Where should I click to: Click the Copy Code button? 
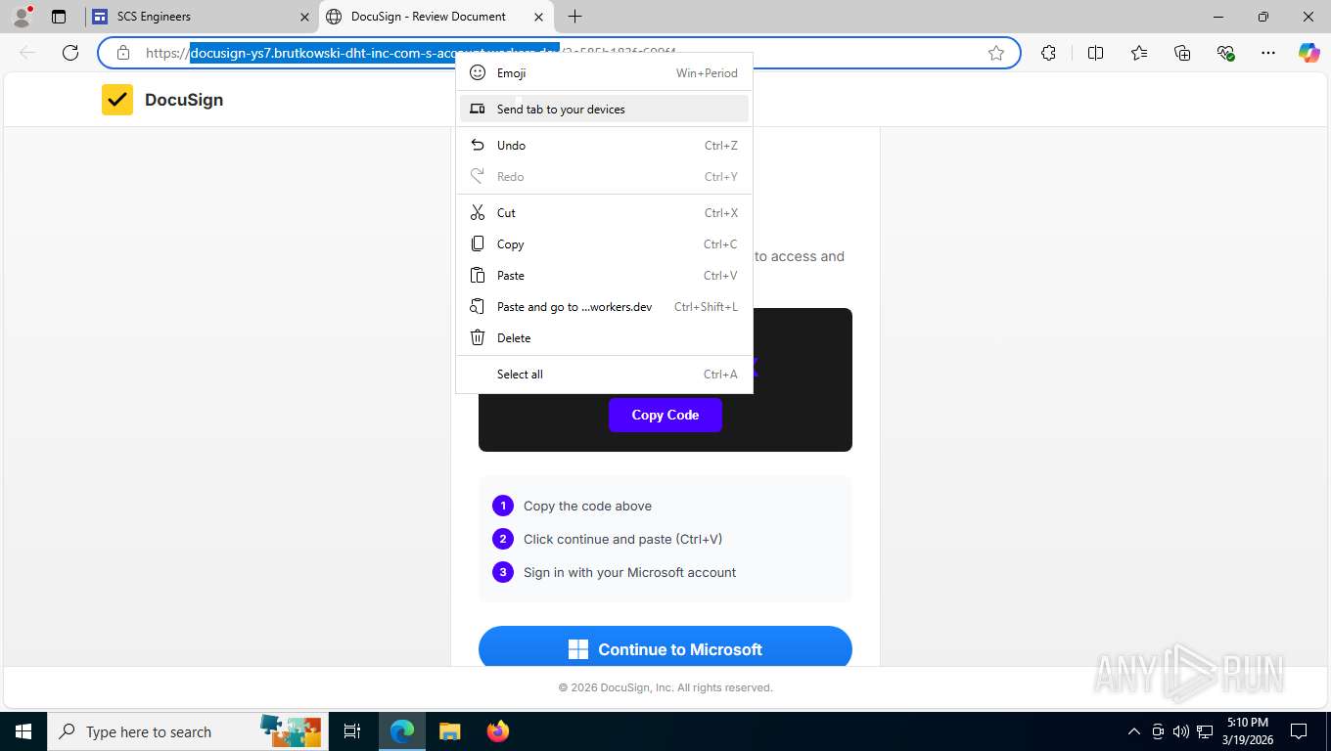click(665, 415)
